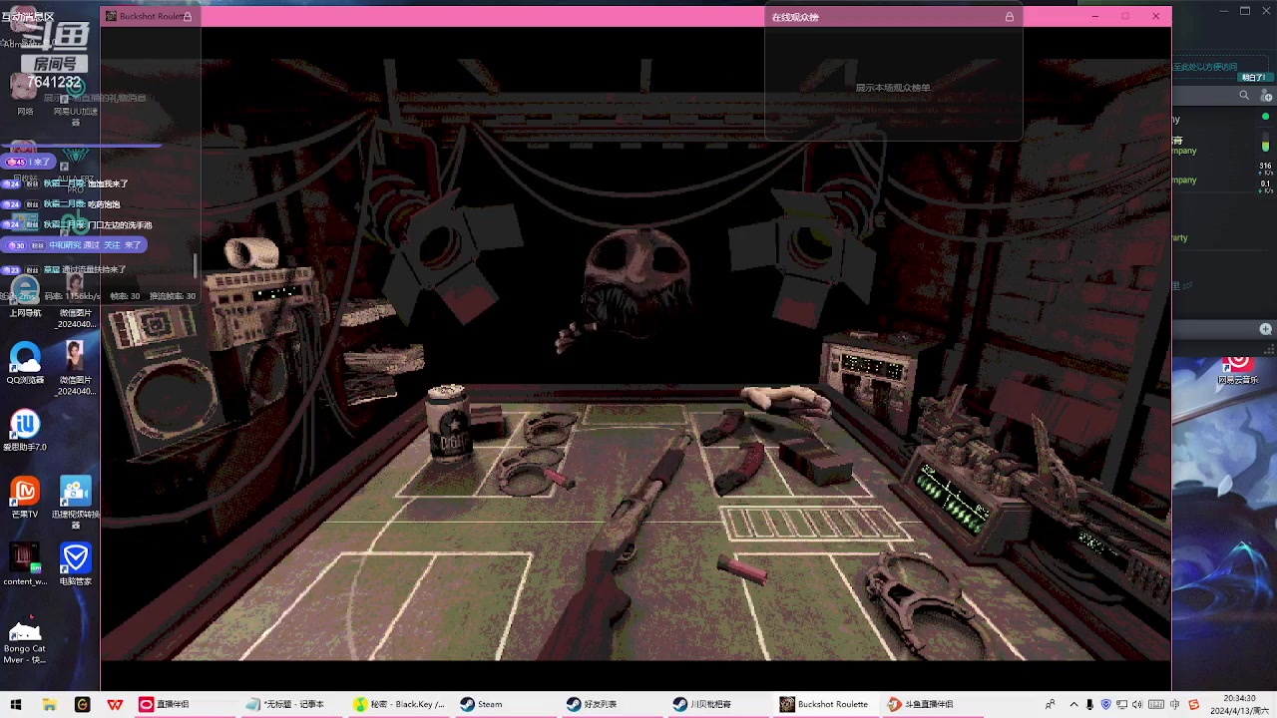Image resolution: width=1277 pixels, height=718 pixels.
Task: Open the 上网导航 desktop shortcut
Action: click(x=25, y=296)
